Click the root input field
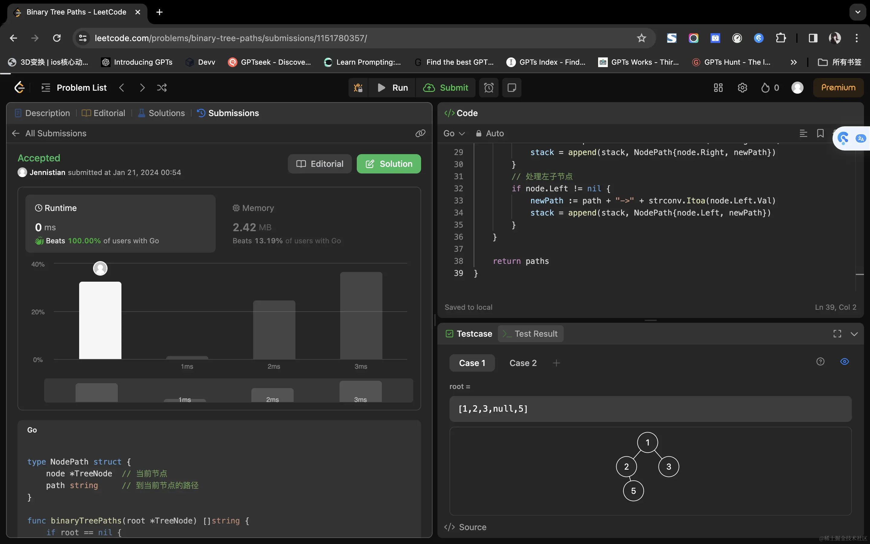This screenshot has height=544, width=870. point(650,409)
